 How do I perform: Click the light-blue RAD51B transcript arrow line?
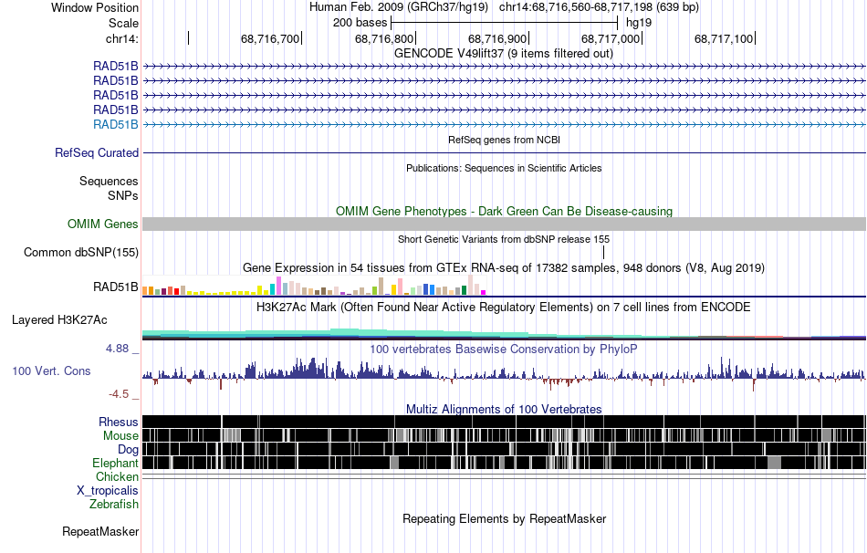click(504, 124)
